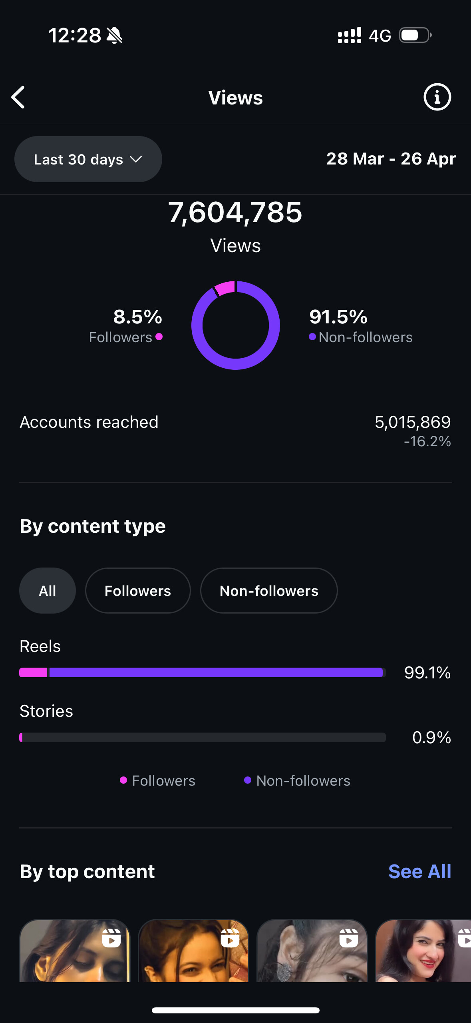Tap the muted bell icon in status bar
The height and width of the screenshot is (1023, 471).
114,36
